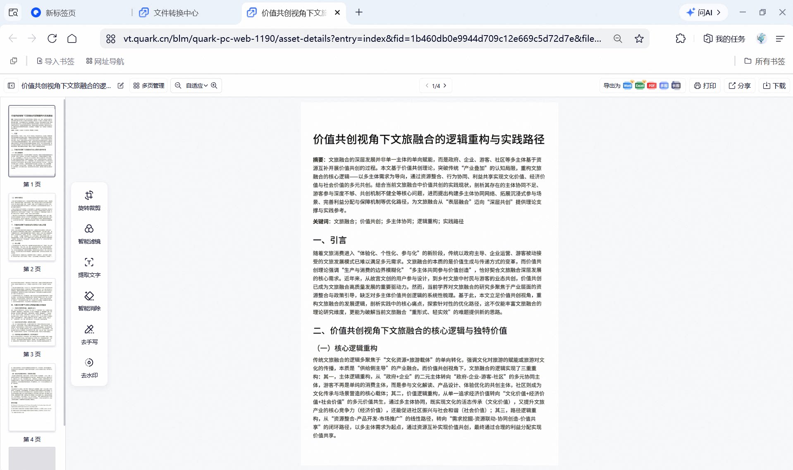Open the 所有书签 all bookmarks folder
The width and height of the screenshot is (793, 470).
pyautogui.click(x=765, y=61)
